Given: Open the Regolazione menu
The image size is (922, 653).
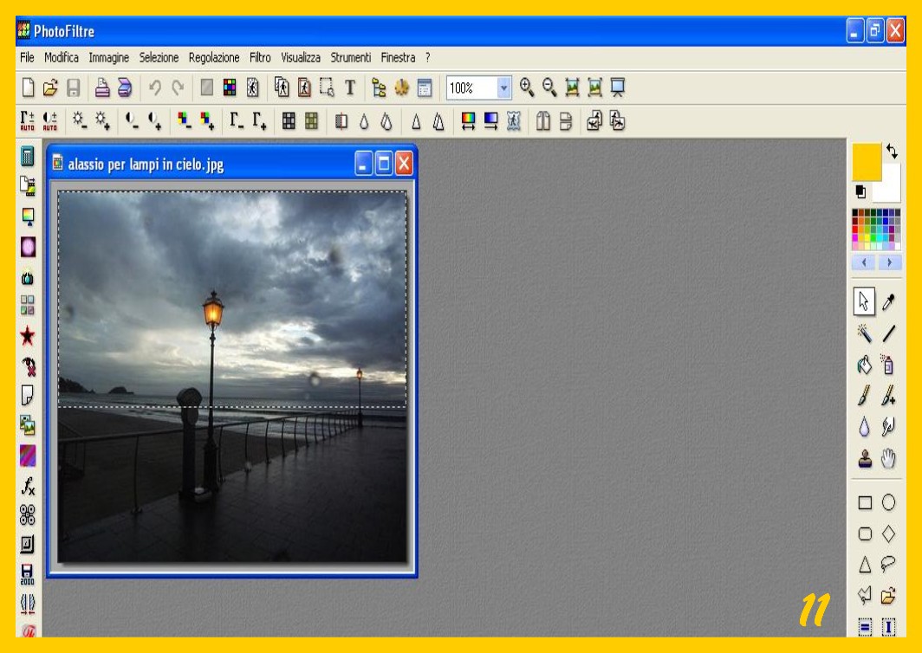Looking at the screenshot, I should (214, 58).
